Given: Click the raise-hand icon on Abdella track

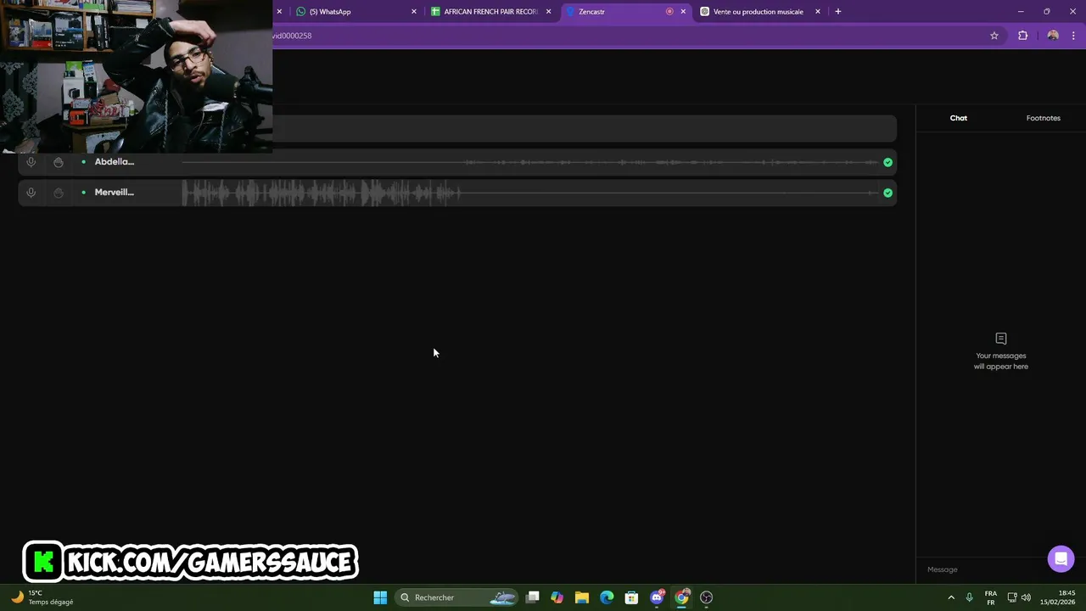Looking at the screenshot, I should tap(59, 162).
